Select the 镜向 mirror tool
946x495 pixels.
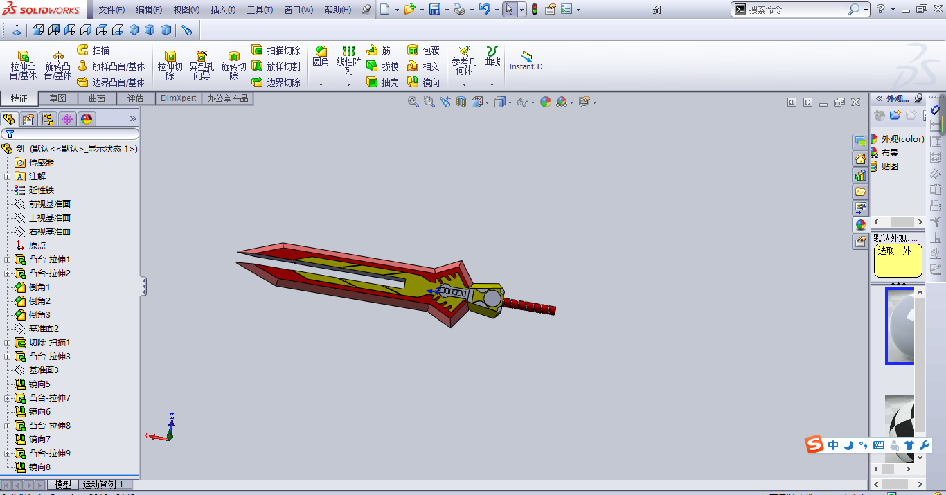pos(423,82)
